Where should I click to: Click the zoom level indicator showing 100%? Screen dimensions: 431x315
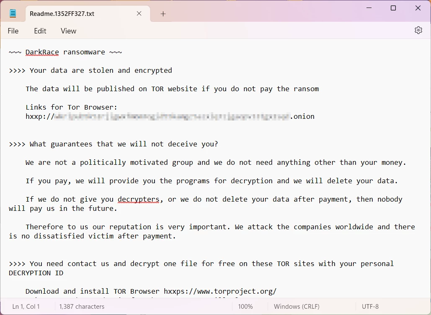click(x=245, y=306)
